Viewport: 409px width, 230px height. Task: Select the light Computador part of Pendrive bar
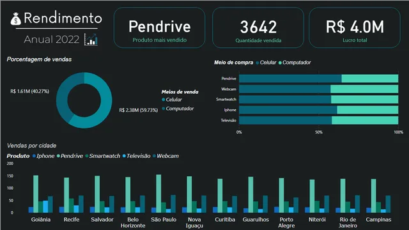tap(370, 79)
